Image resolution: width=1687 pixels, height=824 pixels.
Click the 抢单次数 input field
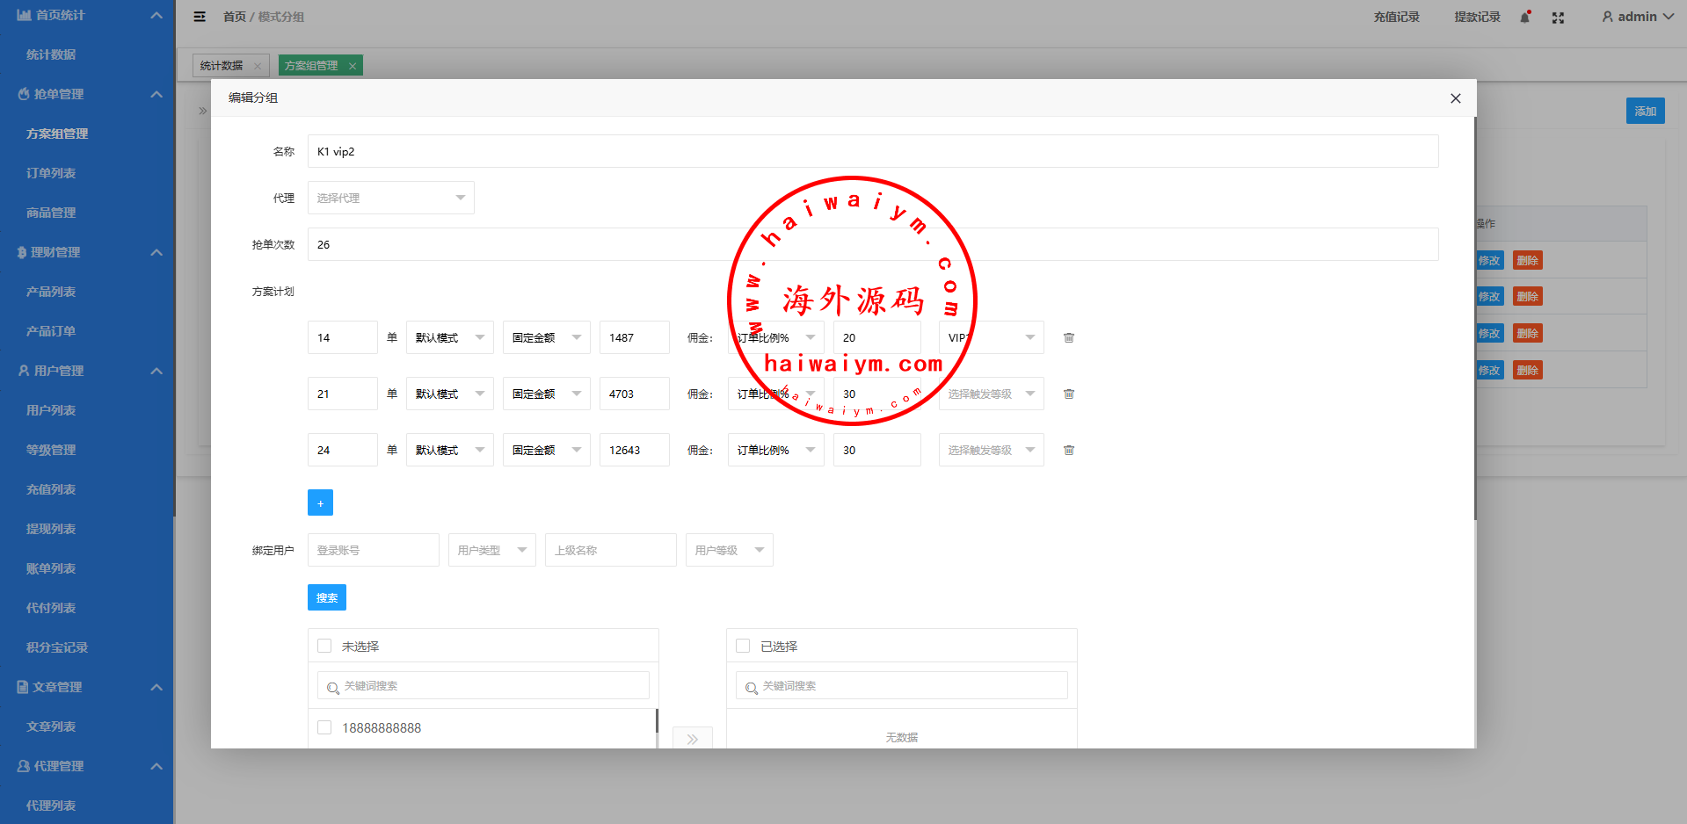pos(872,244)
